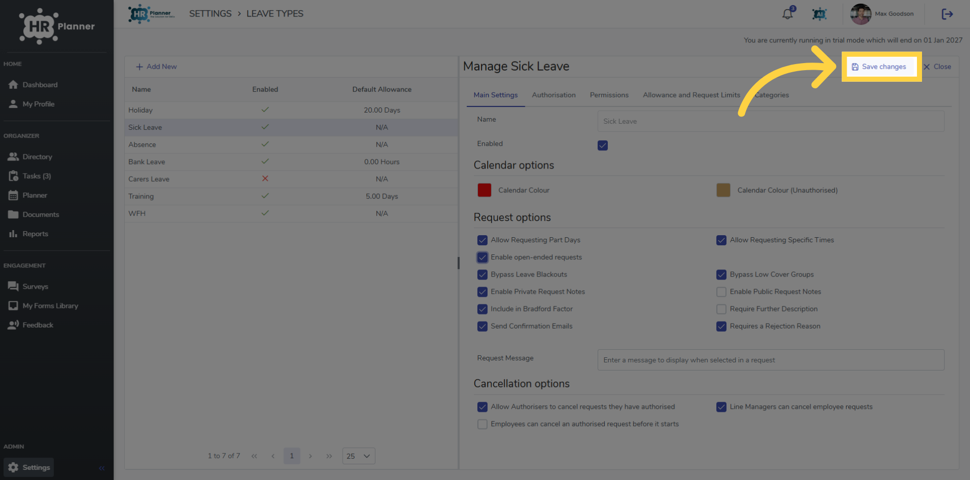Click the Request Message input field
Screen dimensions: 970x480
click(771, 360)
